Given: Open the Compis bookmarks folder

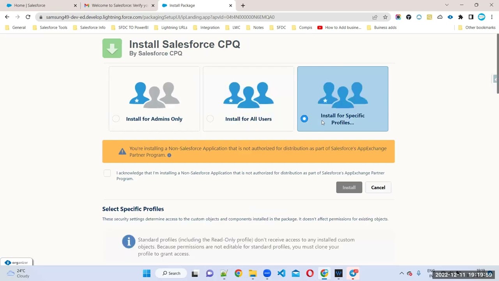Looking at the screenshot, I should (302, 28).
